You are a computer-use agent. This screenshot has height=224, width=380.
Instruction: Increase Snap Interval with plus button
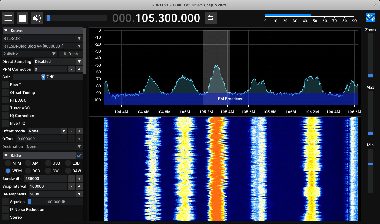coord(79,186)
